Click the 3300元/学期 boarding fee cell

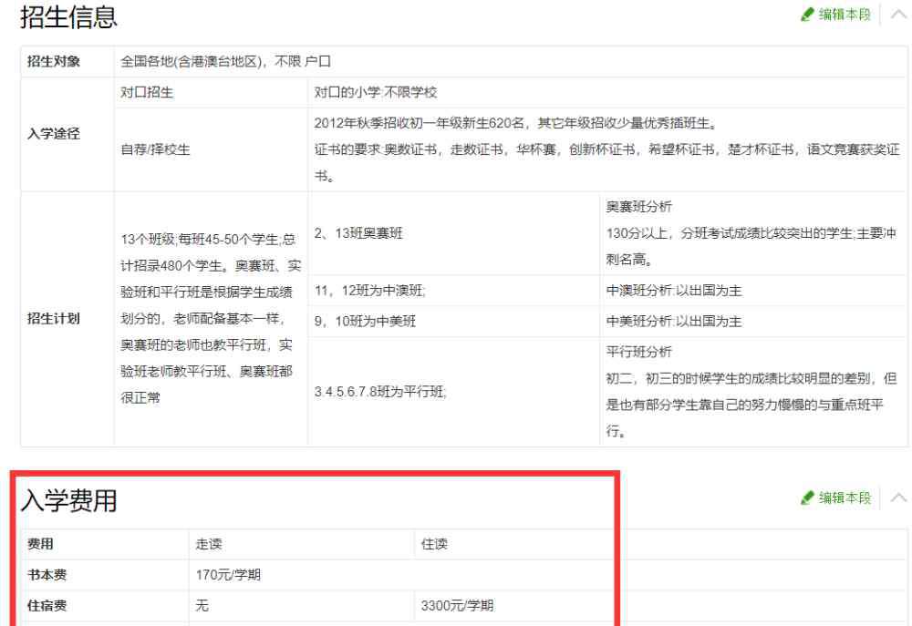pos(457,606)
